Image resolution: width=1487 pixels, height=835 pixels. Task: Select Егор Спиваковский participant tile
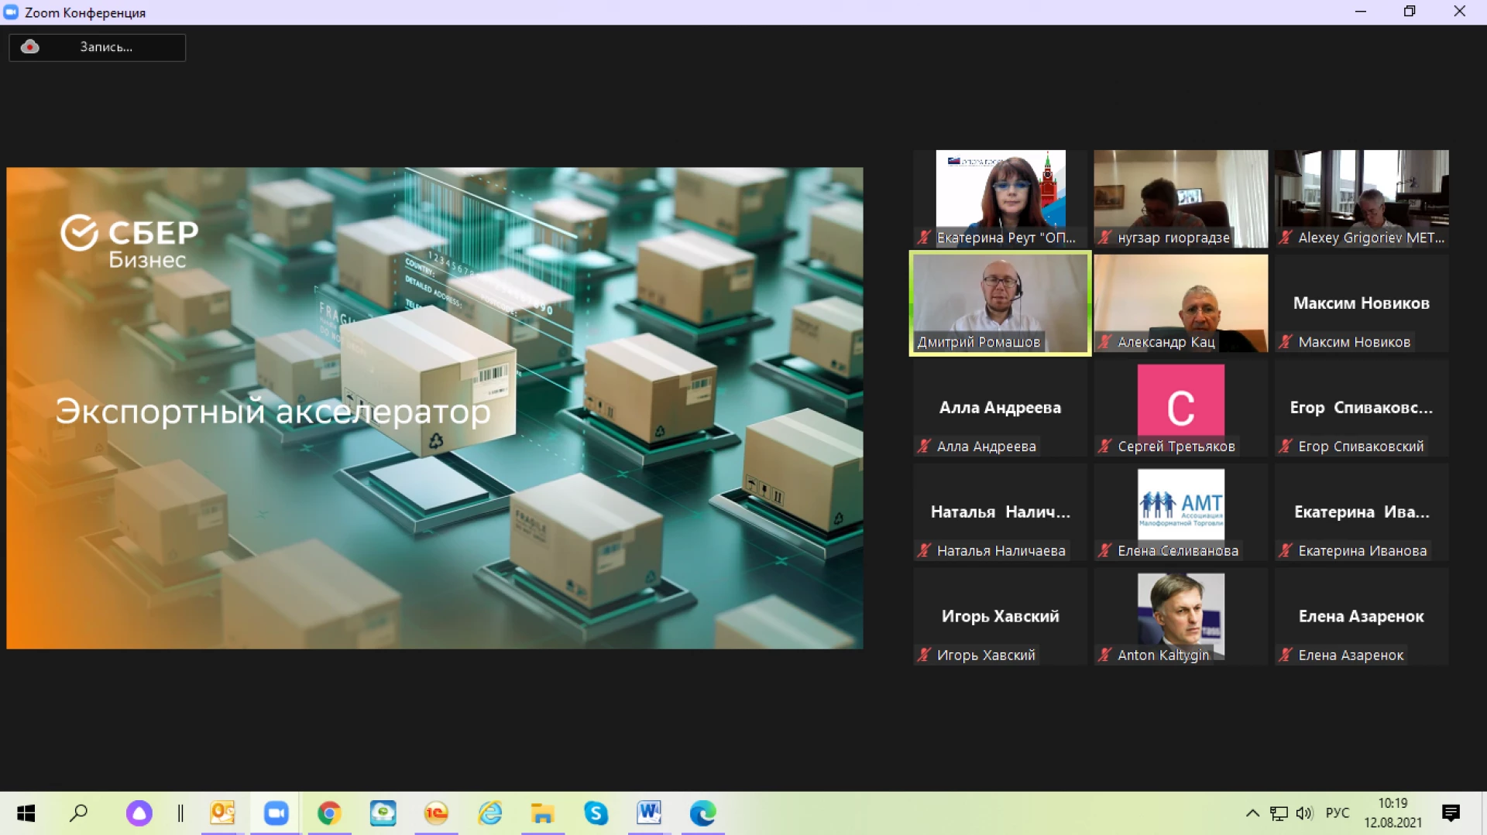pyautogui.click(x=1362, y=408)
